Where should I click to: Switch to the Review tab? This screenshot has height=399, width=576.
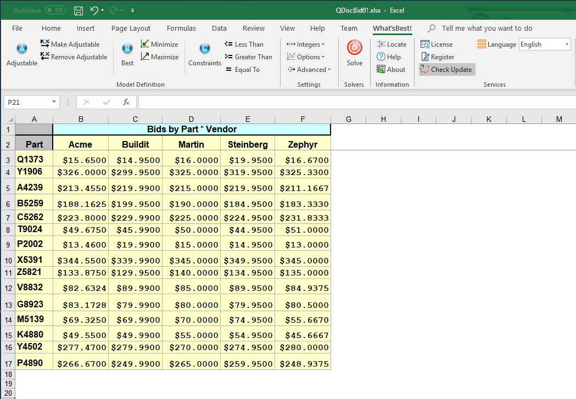[254, 28]
